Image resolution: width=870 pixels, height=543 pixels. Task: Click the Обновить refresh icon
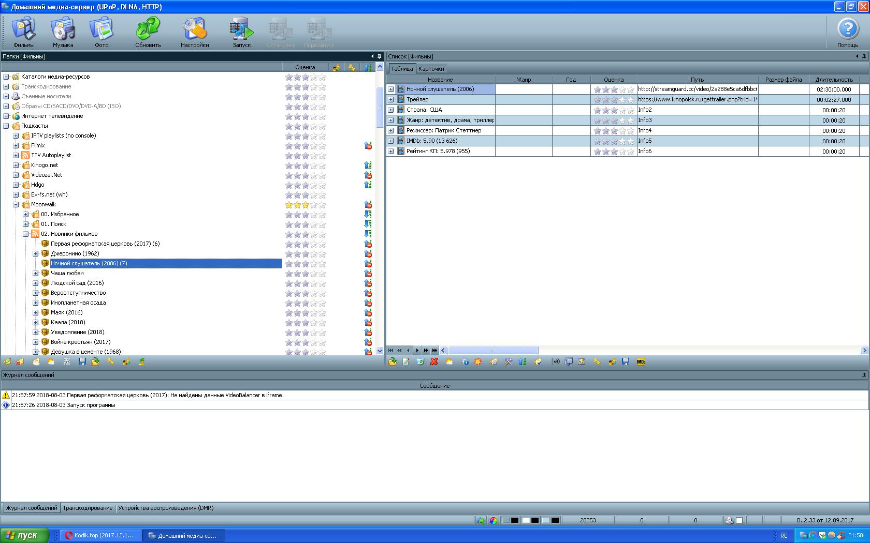pos(148,32)
